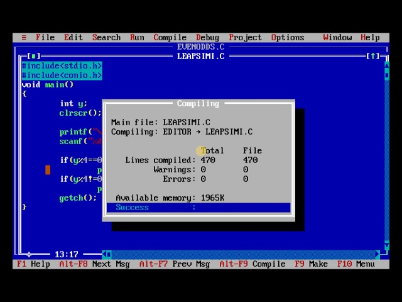Viewport: 402px width, 302px height.
Task: Click the File column header in dialog
Action: point(253,150)
